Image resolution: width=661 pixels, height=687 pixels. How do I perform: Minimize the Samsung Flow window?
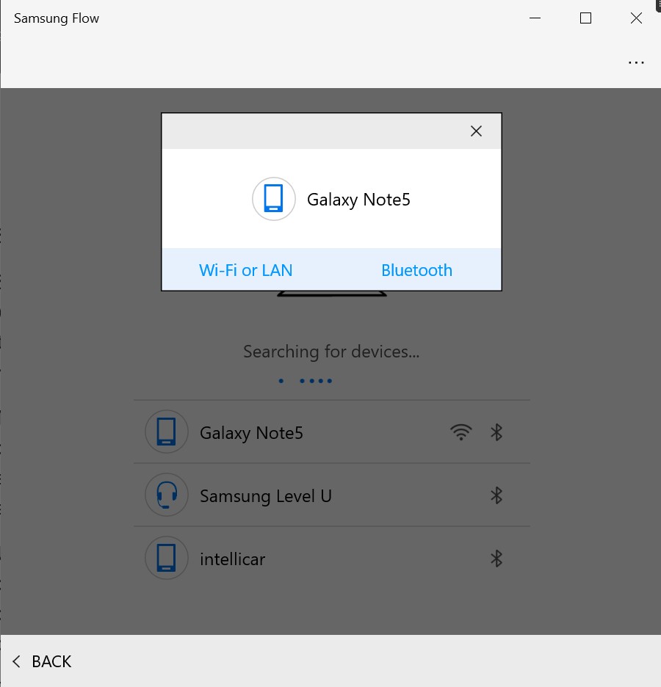(x=535, y=18)
